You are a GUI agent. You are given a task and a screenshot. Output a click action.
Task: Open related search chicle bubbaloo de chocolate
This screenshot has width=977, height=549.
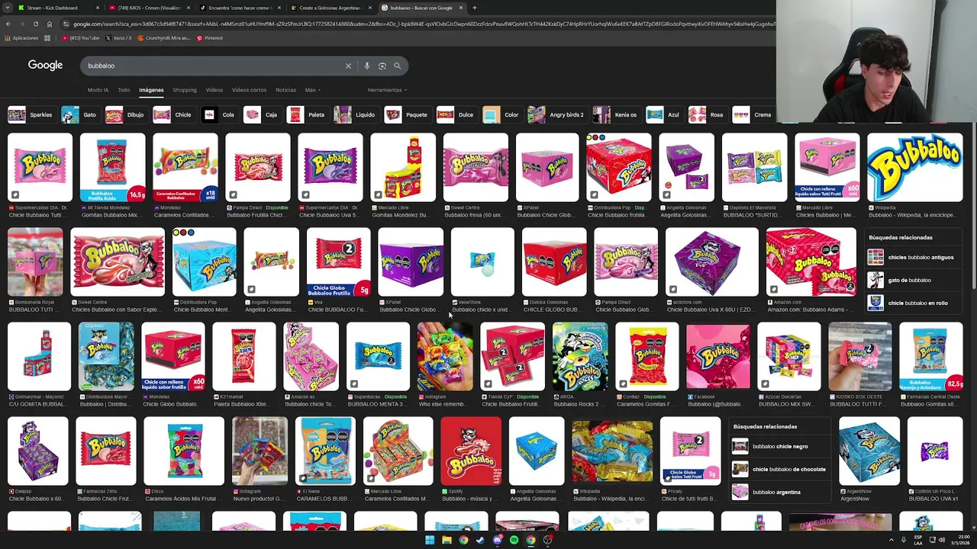click(x=779, y=469)
